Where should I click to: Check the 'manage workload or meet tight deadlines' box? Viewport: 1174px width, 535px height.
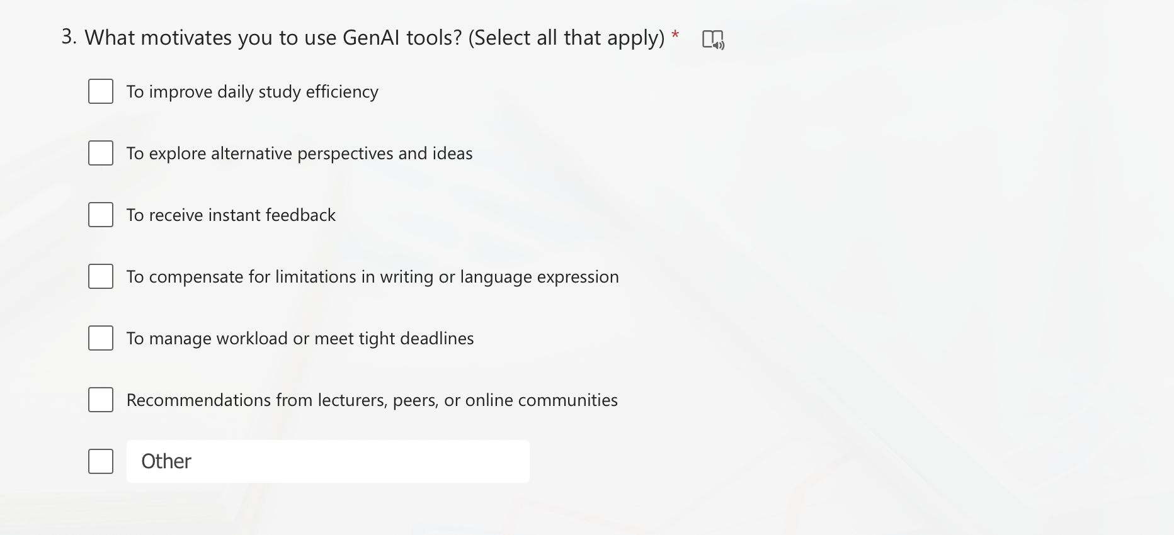[101, 339]
